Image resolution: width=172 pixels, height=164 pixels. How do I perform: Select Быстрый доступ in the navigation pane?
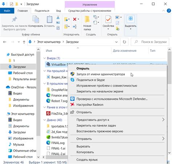tap(22, 55)
